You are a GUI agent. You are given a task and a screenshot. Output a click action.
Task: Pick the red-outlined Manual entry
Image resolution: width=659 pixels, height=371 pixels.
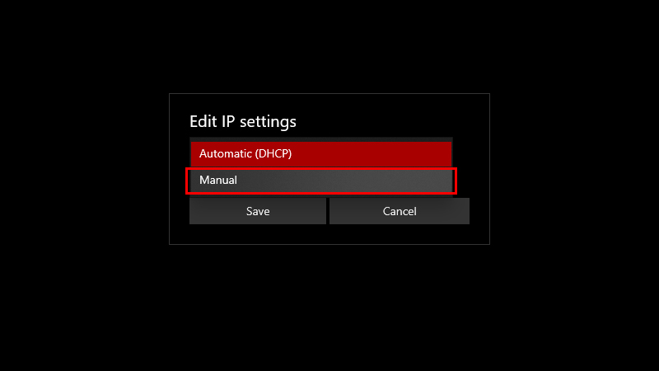coord(321,181)
